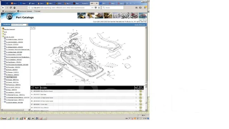Screen dimensions: 229x129
Task: Open the browser library icon
Action: [136, 8]
